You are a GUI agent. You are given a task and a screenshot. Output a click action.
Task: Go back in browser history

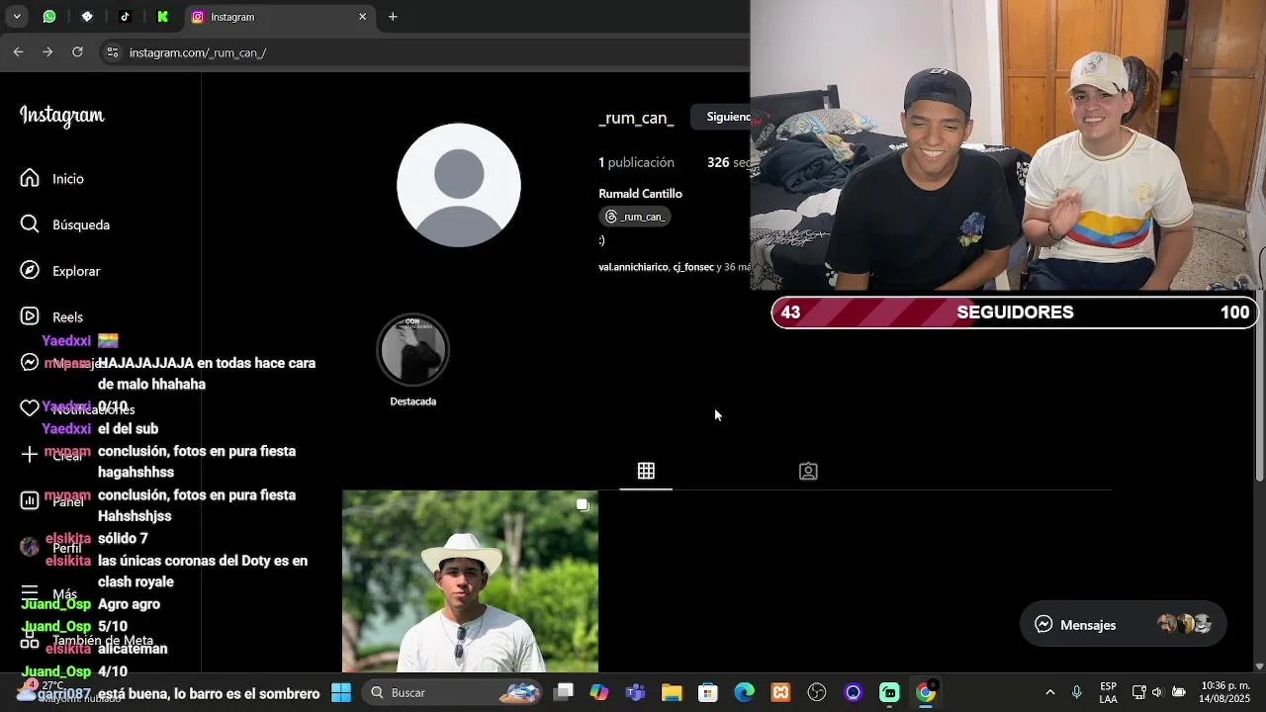[18, 52]
